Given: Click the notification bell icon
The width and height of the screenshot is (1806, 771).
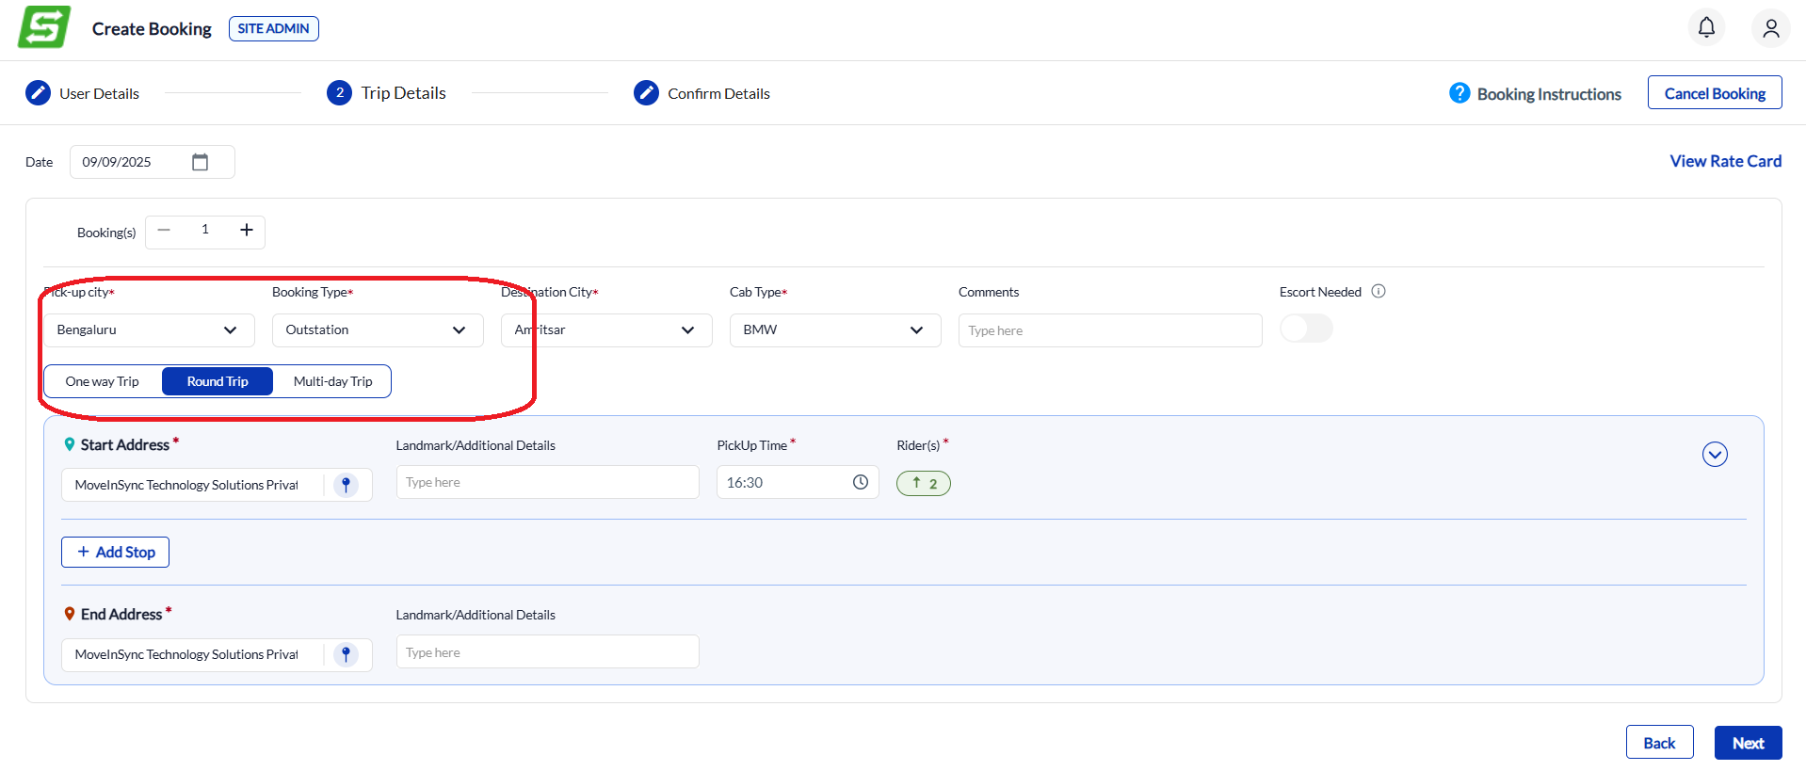Looking at the screenshot, I should [x=1706, y=27].
